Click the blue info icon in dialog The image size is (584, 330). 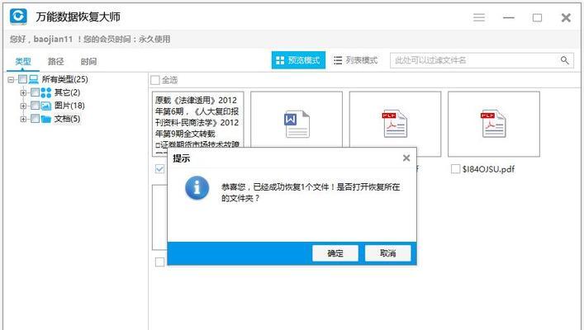[x=197, y=188]
